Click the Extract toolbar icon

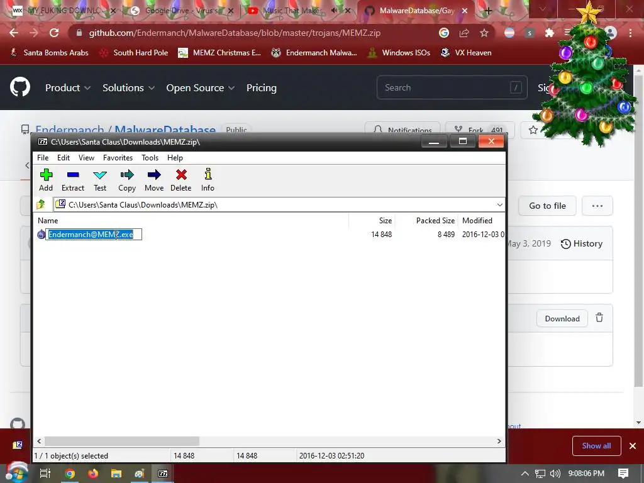pos(73,180)
